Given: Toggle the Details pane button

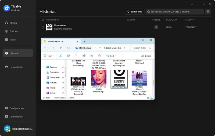Looking at the screenshot, I should click(x=146, y=56).
